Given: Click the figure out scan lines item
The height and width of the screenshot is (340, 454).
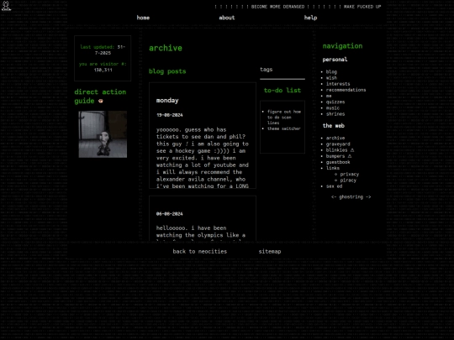Looking at the screenshot, I should tap(284, 117).
